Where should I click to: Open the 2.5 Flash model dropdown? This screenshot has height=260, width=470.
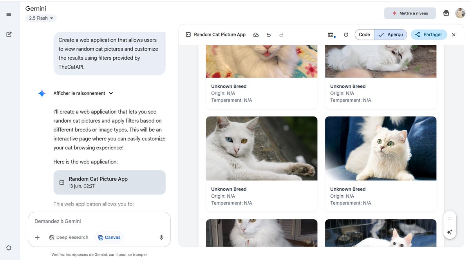click(x=41, y=18)
